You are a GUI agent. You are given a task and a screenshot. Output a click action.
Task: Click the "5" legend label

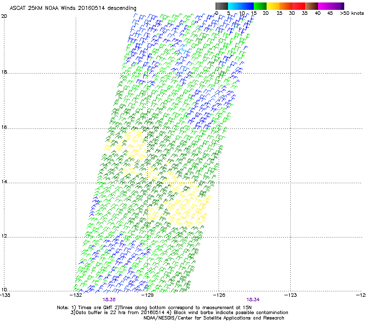[x=229, y=13]
